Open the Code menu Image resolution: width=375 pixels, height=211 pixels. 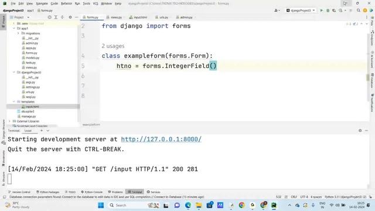coord(54,4)
